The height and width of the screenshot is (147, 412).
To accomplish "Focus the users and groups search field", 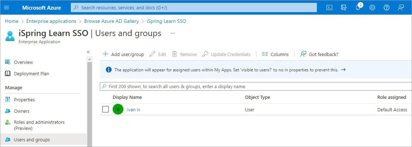I will [x=256, y=86].
